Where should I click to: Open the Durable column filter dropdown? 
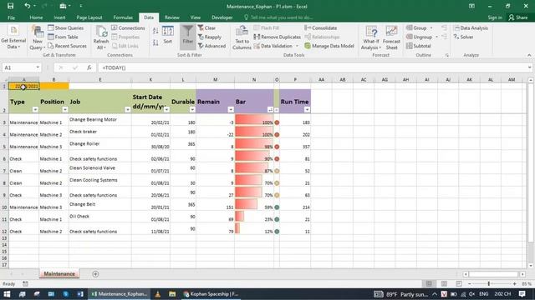[192, 109]
